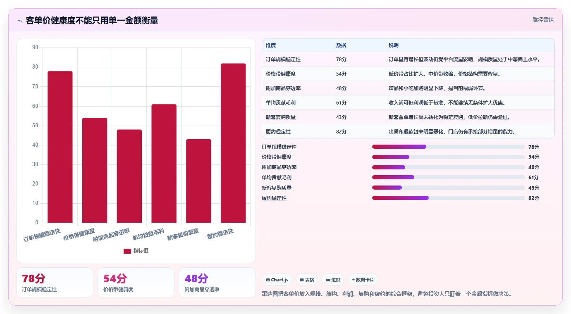Image resolution: width=571 pixels, height=314 pixels.
Task: Click the 48分 cell in the table
Action: pyautogui.click(x=341, y=88)
